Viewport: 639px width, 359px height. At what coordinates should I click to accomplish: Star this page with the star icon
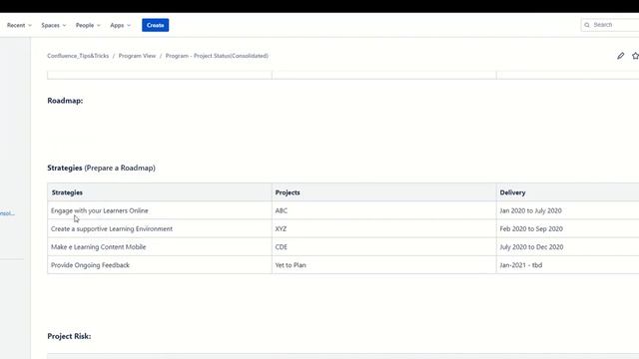point(635,56)
